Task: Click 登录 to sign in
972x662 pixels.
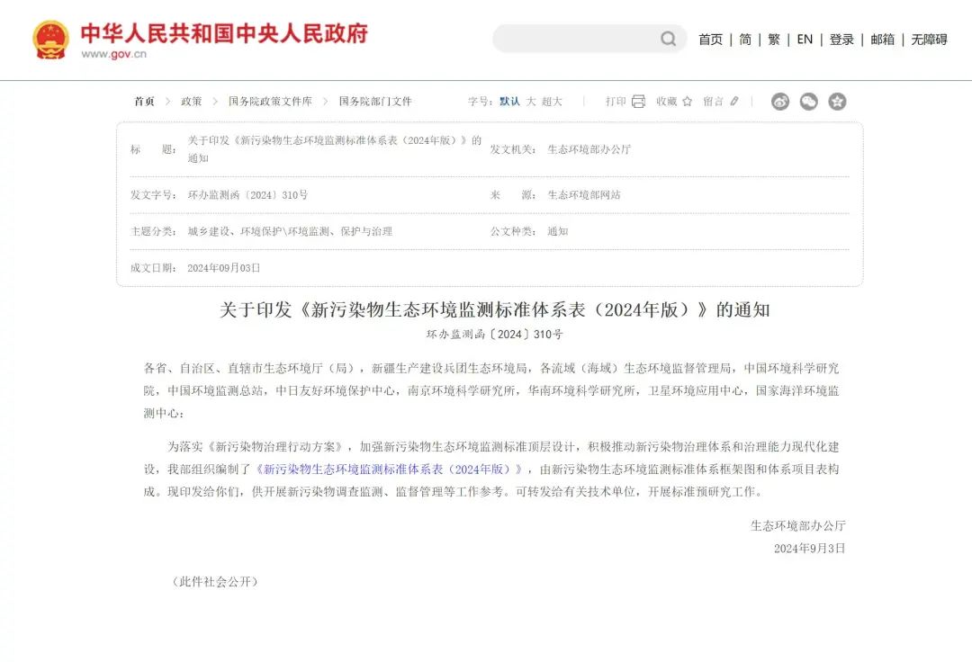Action: click(x=841, y=40)
